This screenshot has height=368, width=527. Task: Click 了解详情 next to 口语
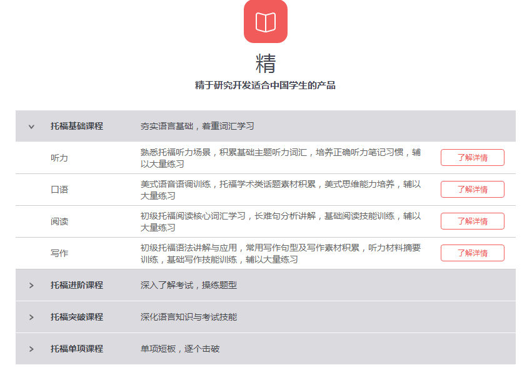[x=472, y=189]
